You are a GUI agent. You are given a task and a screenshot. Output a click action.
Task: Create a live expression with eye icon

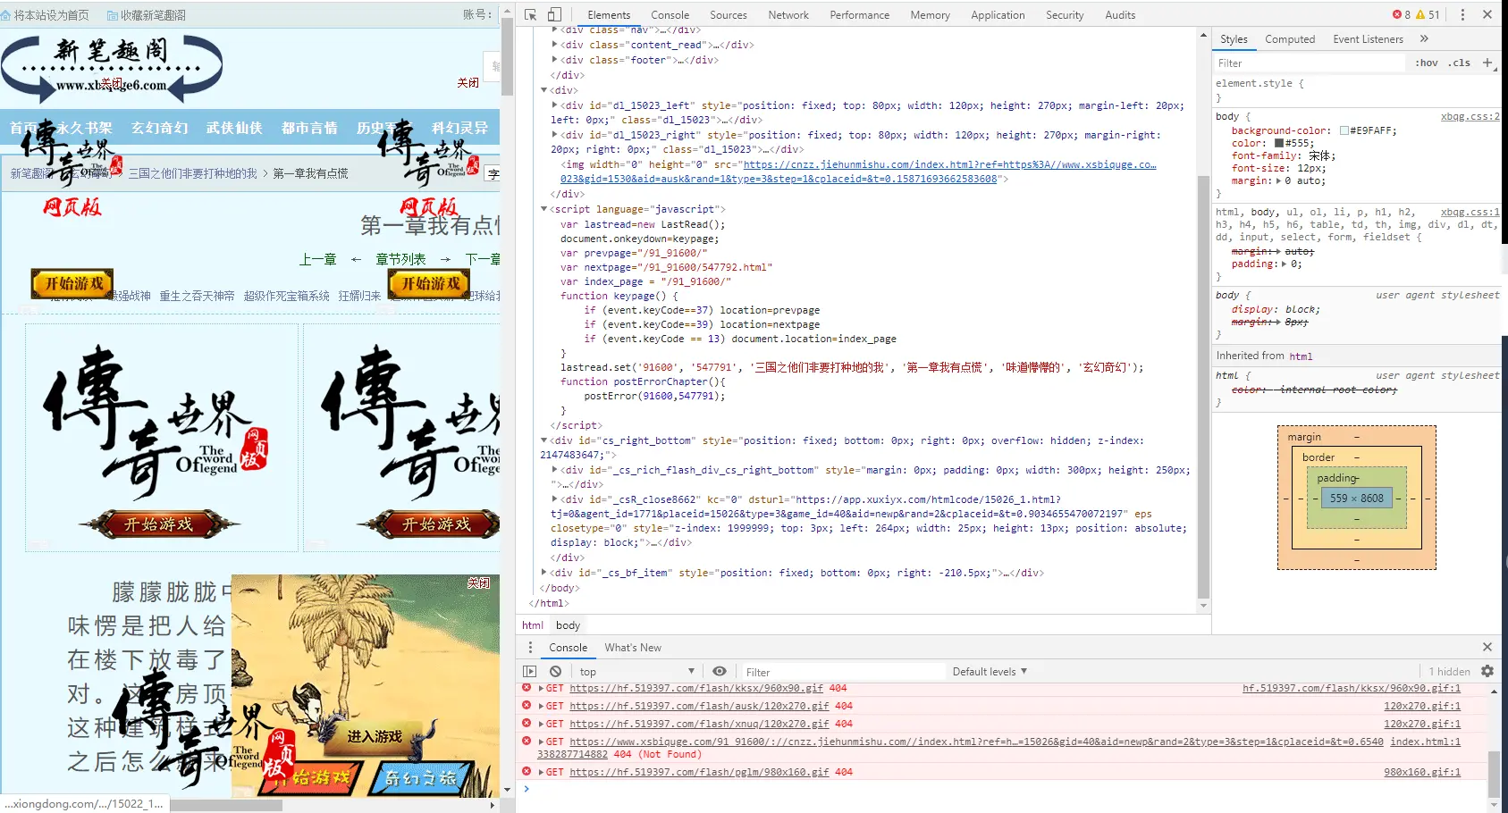[720, 671]
